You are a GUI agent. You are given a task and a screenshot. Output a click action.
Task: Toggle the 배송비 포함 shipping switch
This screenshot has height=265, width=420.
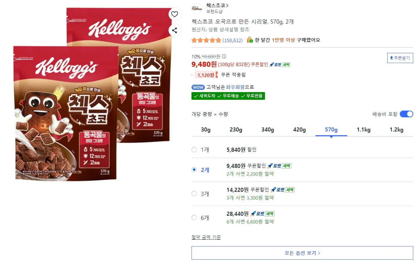point(407,114)
